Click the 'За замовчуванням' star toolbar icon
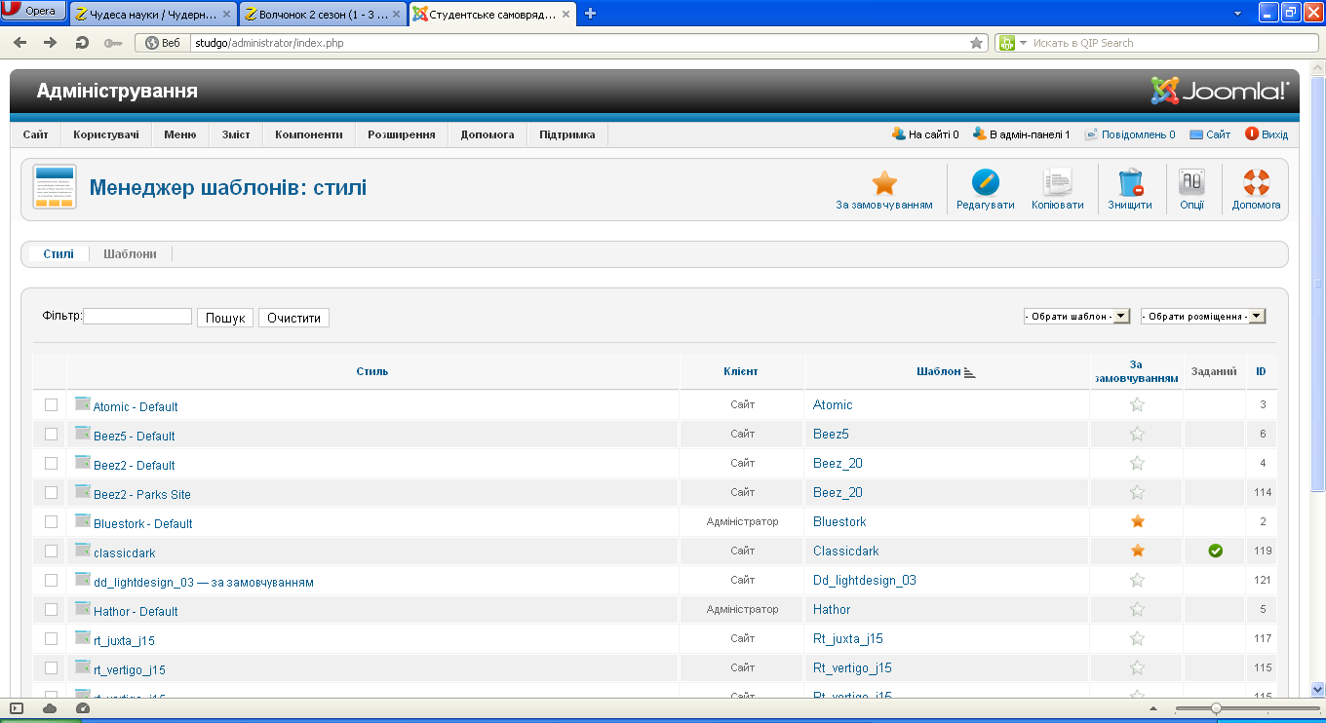 (x=884, y=183)
